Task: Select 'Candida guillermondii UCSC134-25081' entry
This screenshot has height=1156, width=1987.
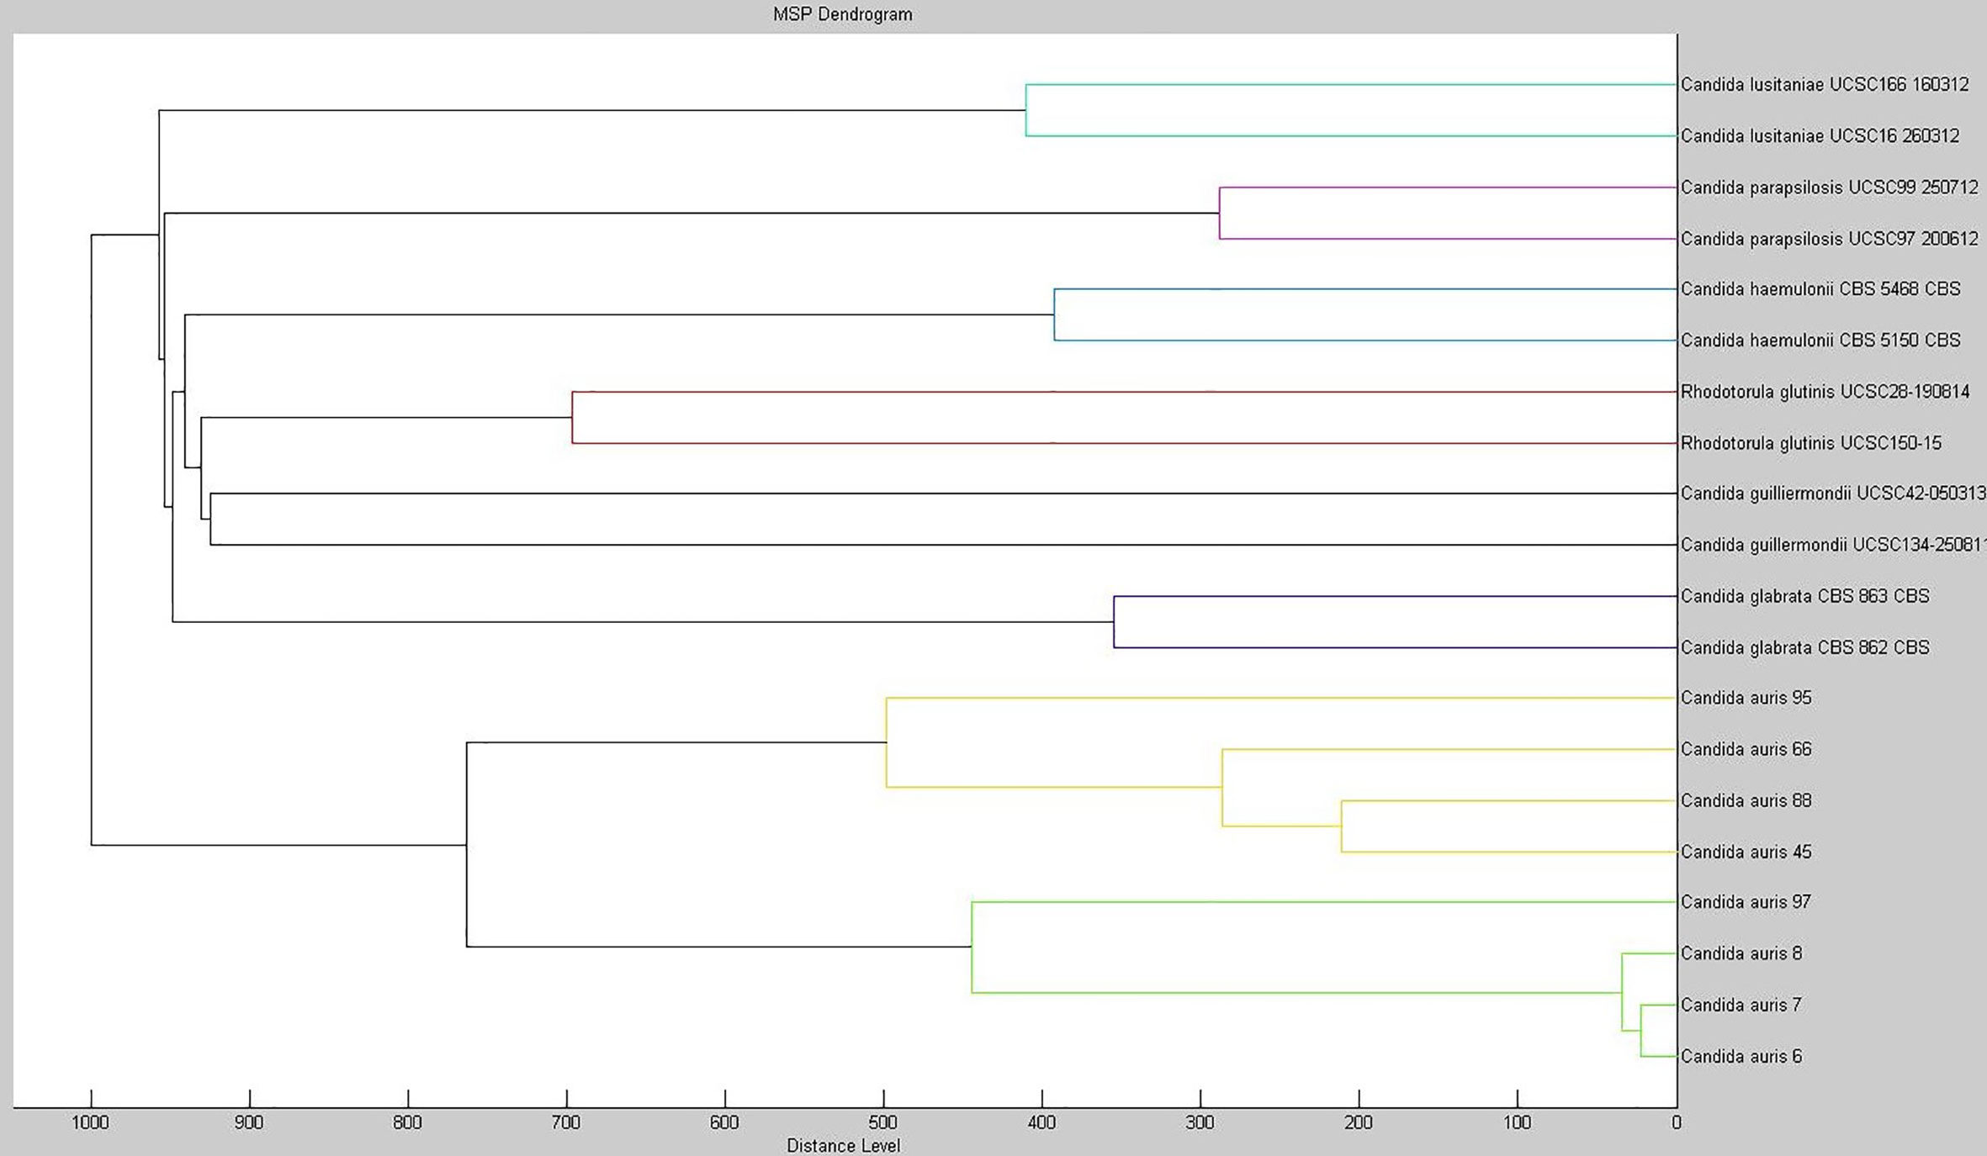Action: click(1833, 545)
